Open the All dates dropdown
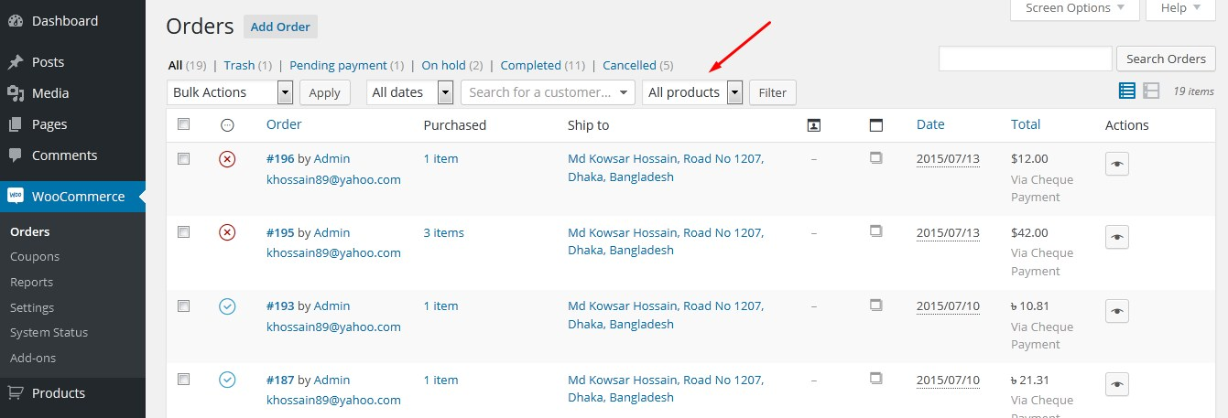This screenshot has width=1228, height=418. tap(410, 92)
